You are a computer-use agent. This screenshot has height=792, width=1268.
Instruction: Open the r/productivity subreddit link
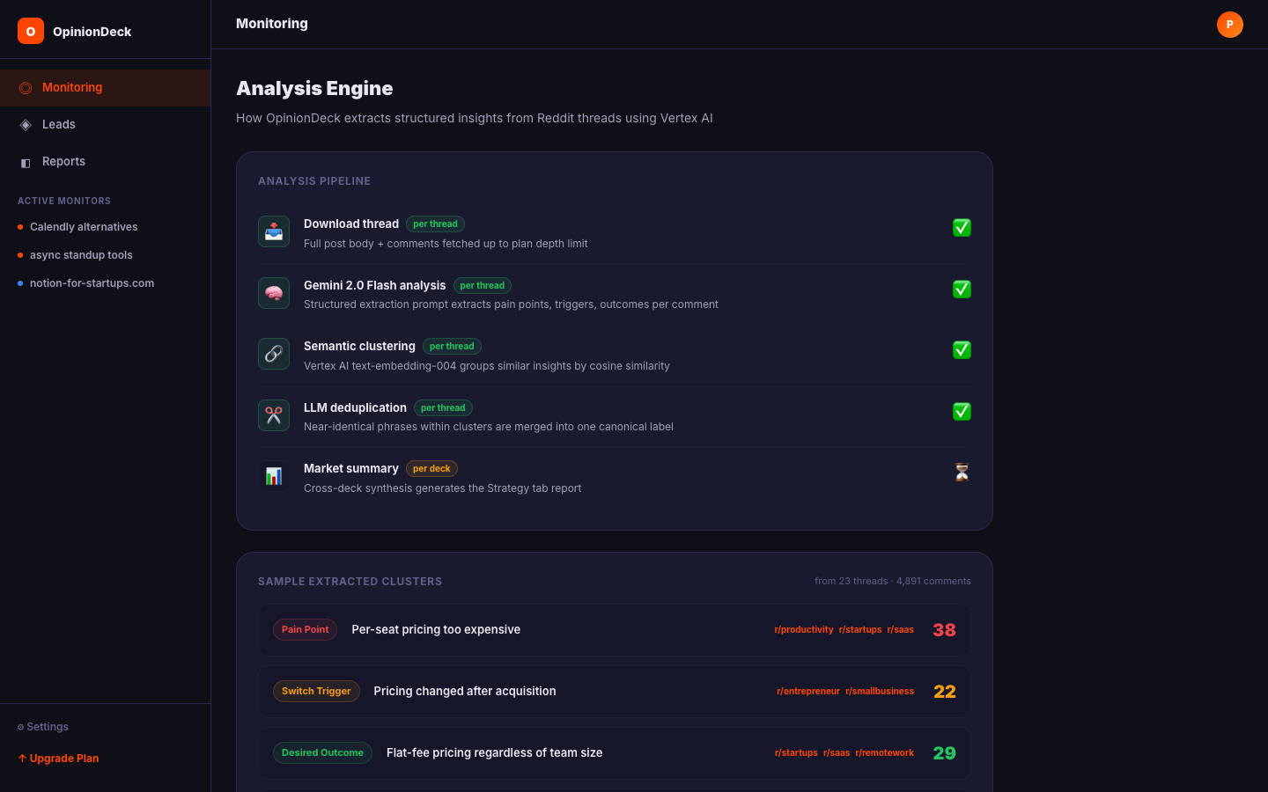click(804, 629)
